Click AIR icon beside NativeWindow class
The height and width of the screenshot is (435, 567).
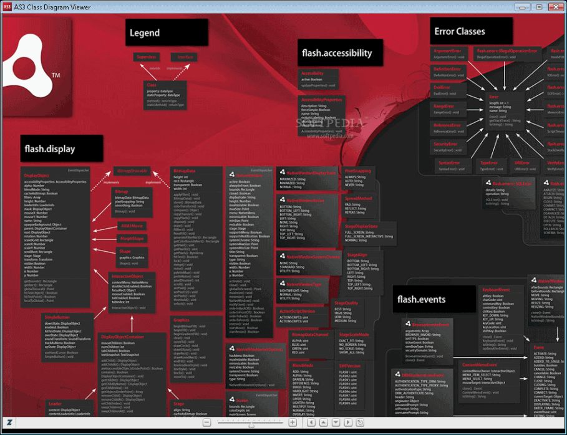coord(232,174)
